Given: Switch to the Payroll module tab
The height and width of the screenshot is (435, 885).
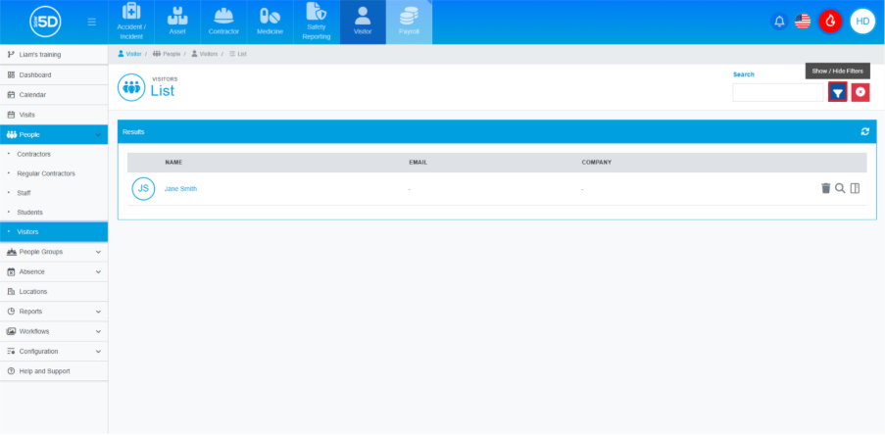Looking at the screenshot, I should click(409, 22).
